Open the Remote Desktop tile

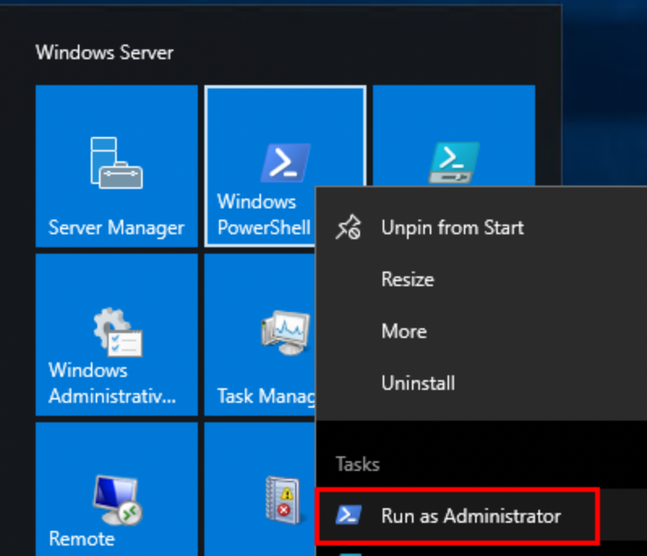click(x=117, y=489)
